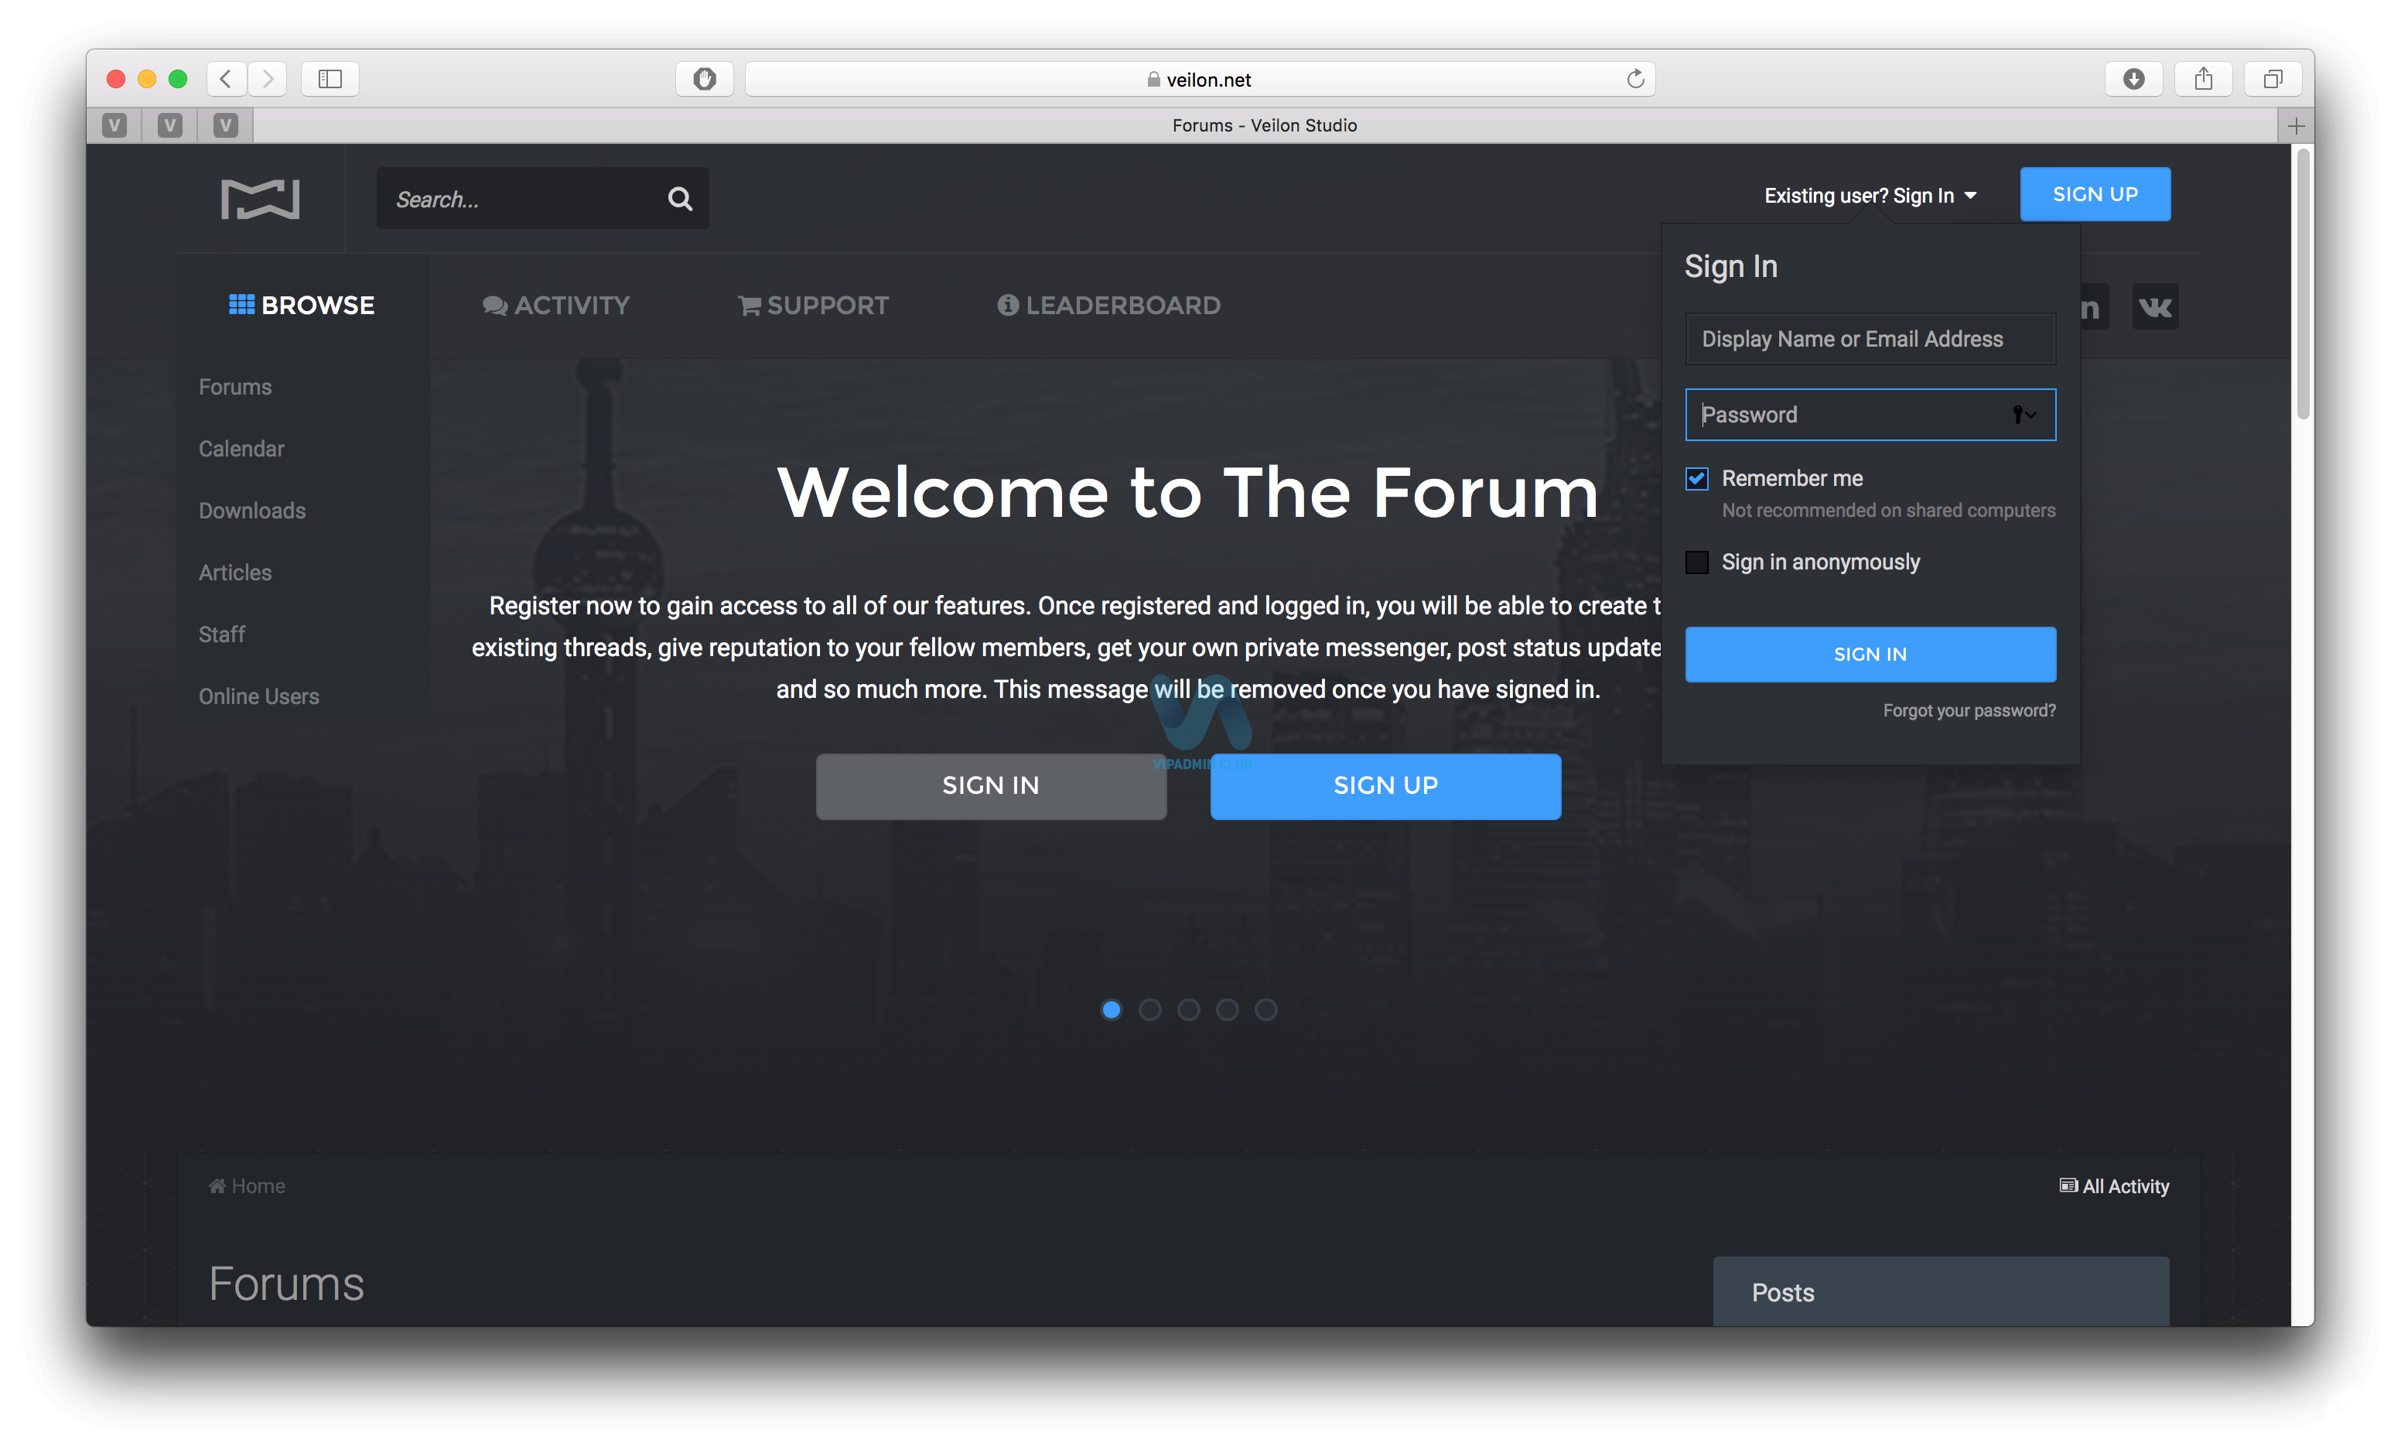2401x1450 pixels.
Task: Open Online Users in the Browse submenu
Action: [x=259, y=696]
